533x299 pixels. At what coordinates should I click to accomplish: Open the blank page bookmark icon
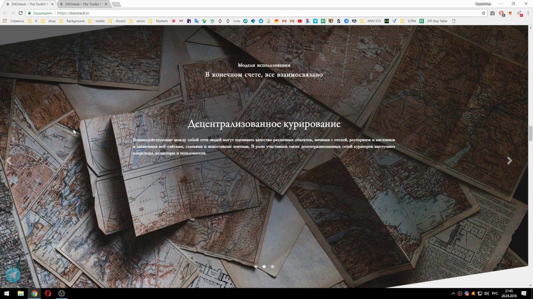pos(454,21)
